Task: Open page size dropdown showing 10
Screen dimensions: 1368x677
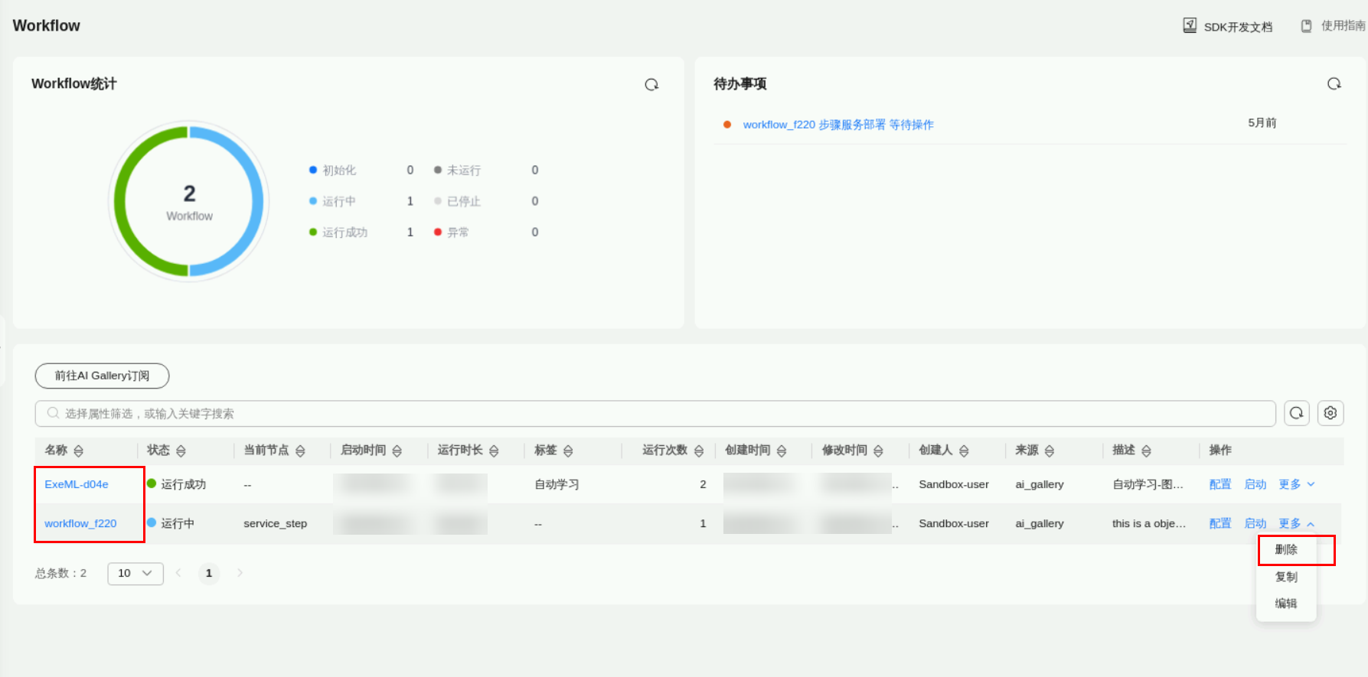Action: click(x=135, y=573)
